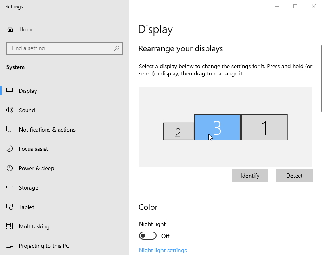323x255 pixels.
Task: Click the sidebar vertical scrollbar
Action: point(128,136)
